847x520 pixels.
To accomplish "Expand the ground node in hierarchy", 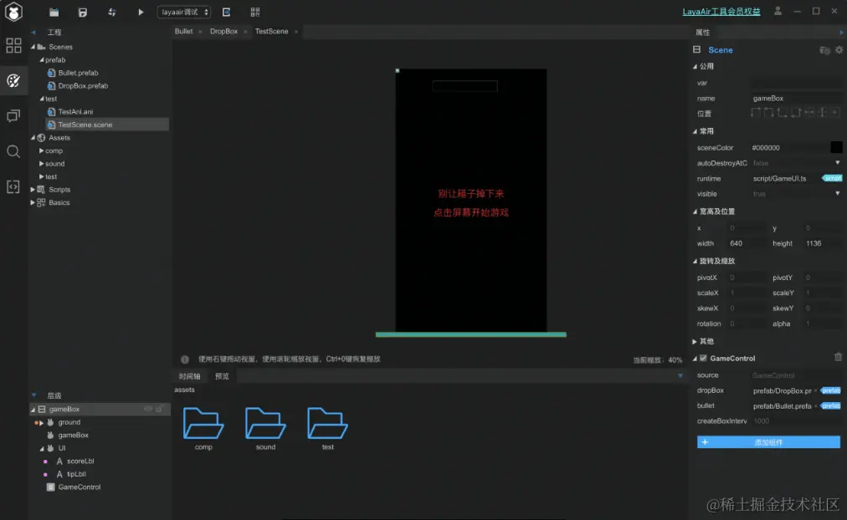I will pos(42,422).
